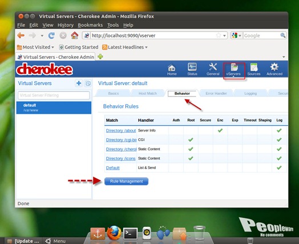299x244 pixels.
Task: Open the Advanced gear icon
Action: point(274,70)
